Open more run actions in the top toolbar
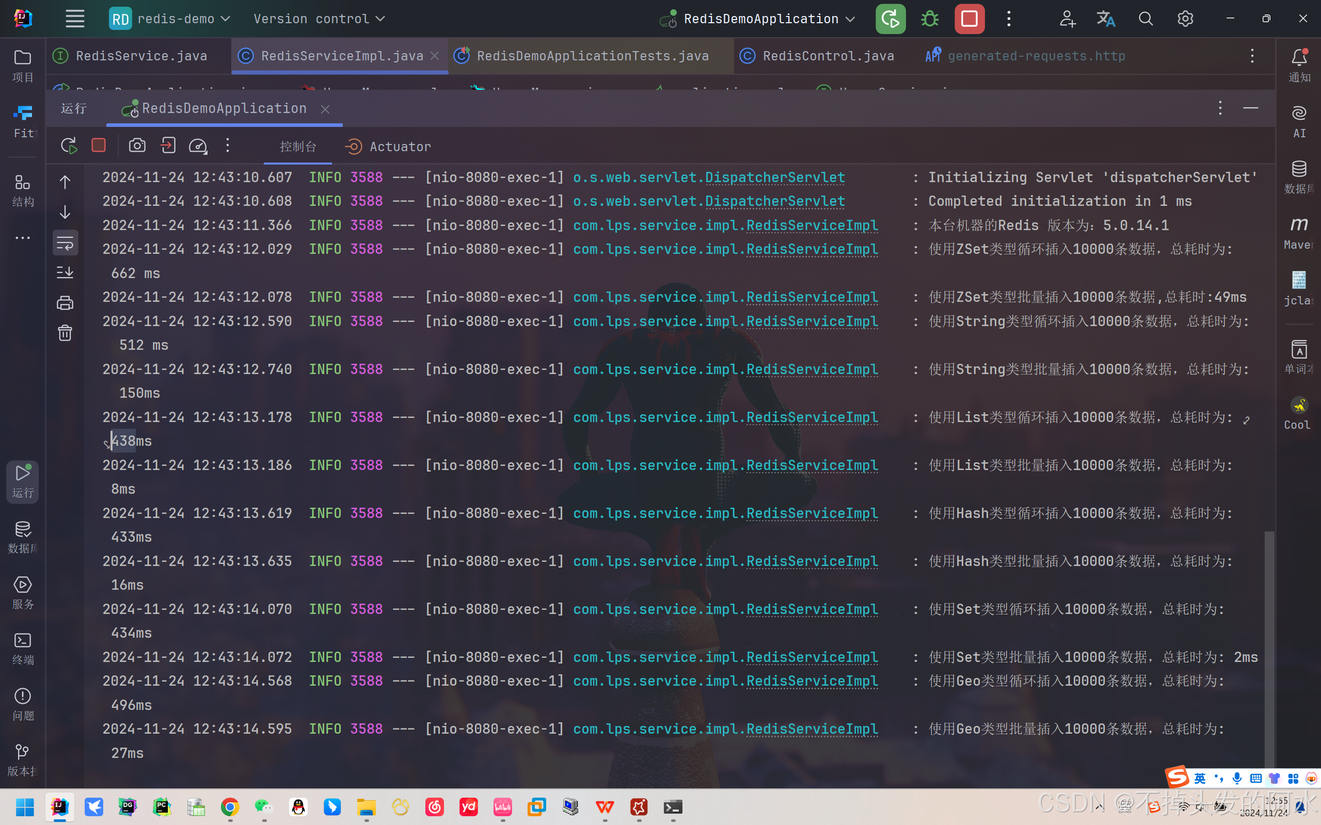This screenshot has height=825, width=1321. click(x=1009, y=19)
